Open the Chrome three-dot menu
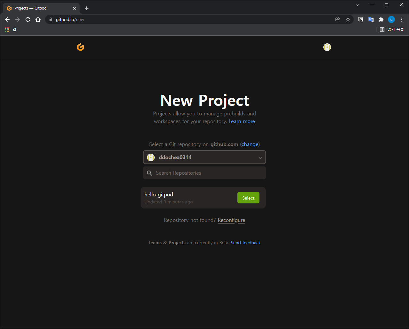This screenshot has height=329, width=409. click(402, 19)
